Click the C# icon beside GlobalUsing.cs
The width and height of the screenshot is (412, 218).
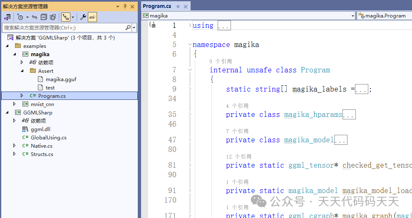point(25,137)
